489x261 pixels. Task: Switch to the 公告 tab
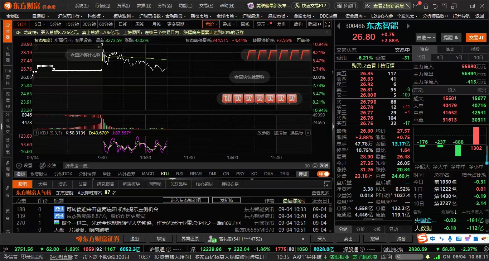click(83, 184)
